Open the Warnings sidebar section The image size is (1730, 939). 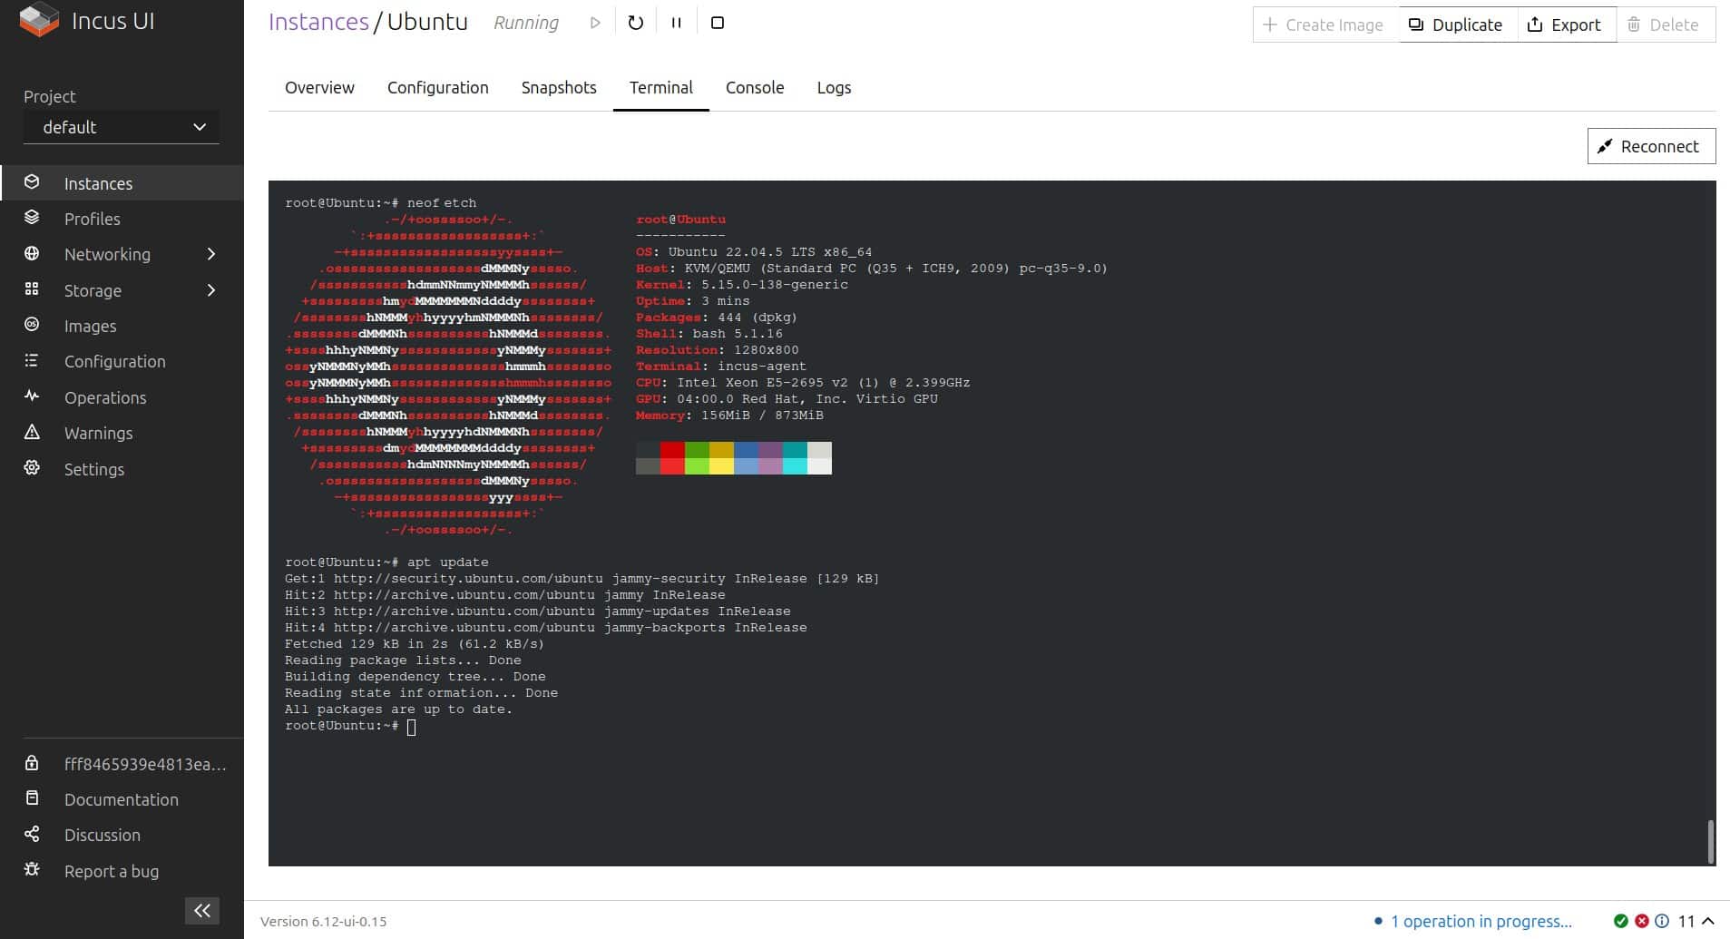coord(98,433)
